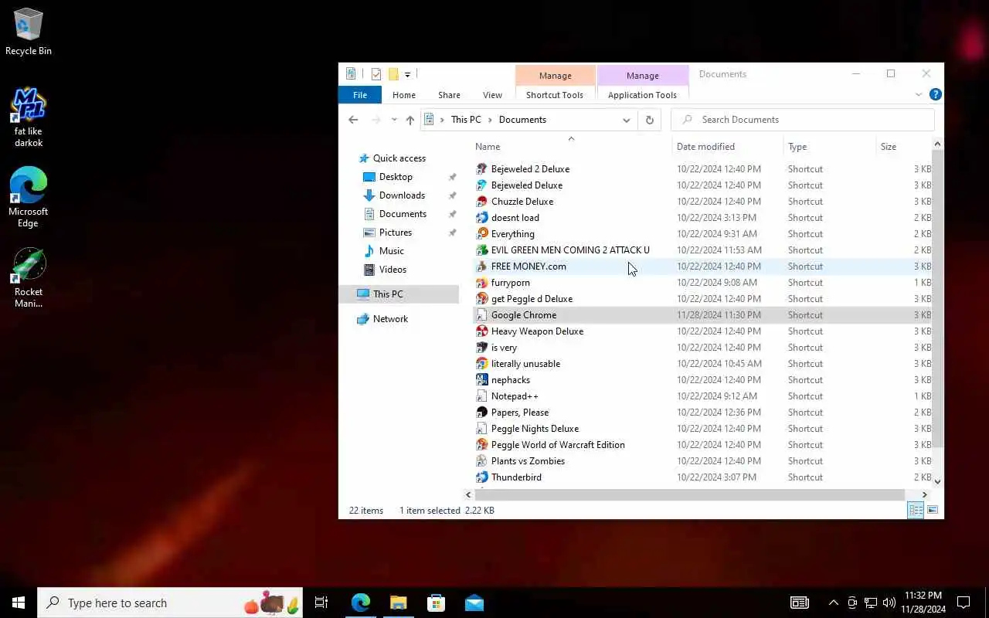The height and width of the screenshot is (618, 989).
Task: Select Downloads in the navigation pane
Action: click(x=402, y=195)
